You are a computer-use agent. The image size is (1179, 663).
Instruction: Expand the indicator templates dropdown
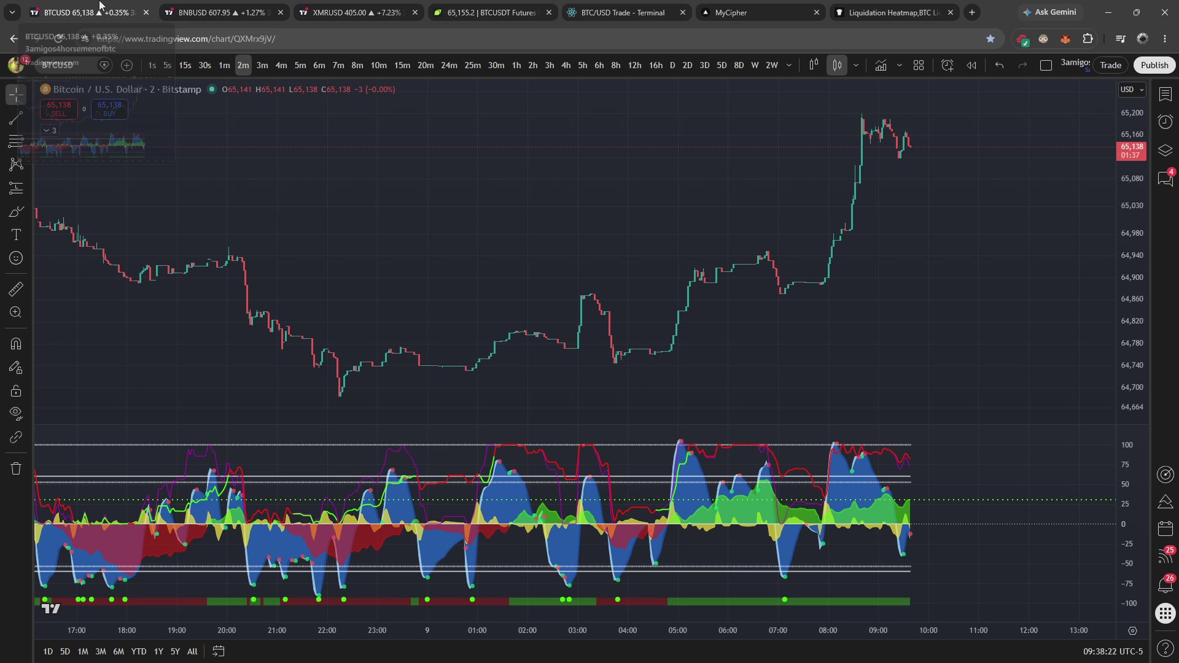coord(900,65)
